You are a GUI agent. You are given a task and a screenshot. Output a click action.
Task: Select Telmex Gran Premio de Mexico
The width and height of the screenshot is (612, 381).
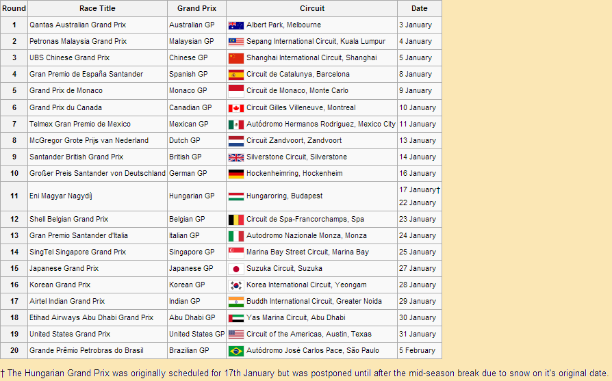80,124
